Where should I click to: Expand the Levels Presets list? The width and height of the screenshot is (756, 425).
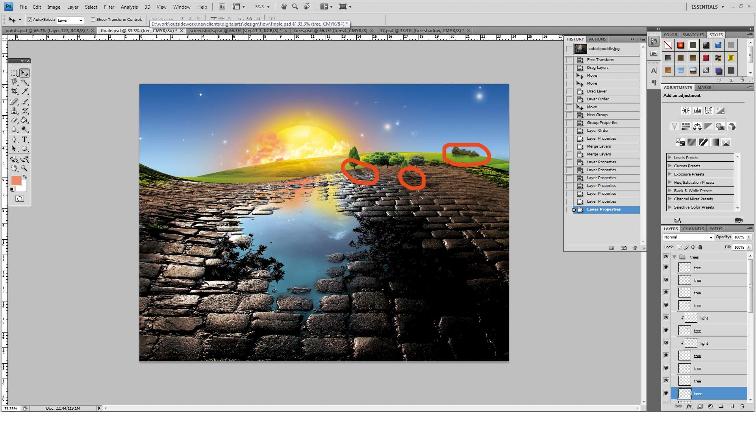click(x=670, y=157)
